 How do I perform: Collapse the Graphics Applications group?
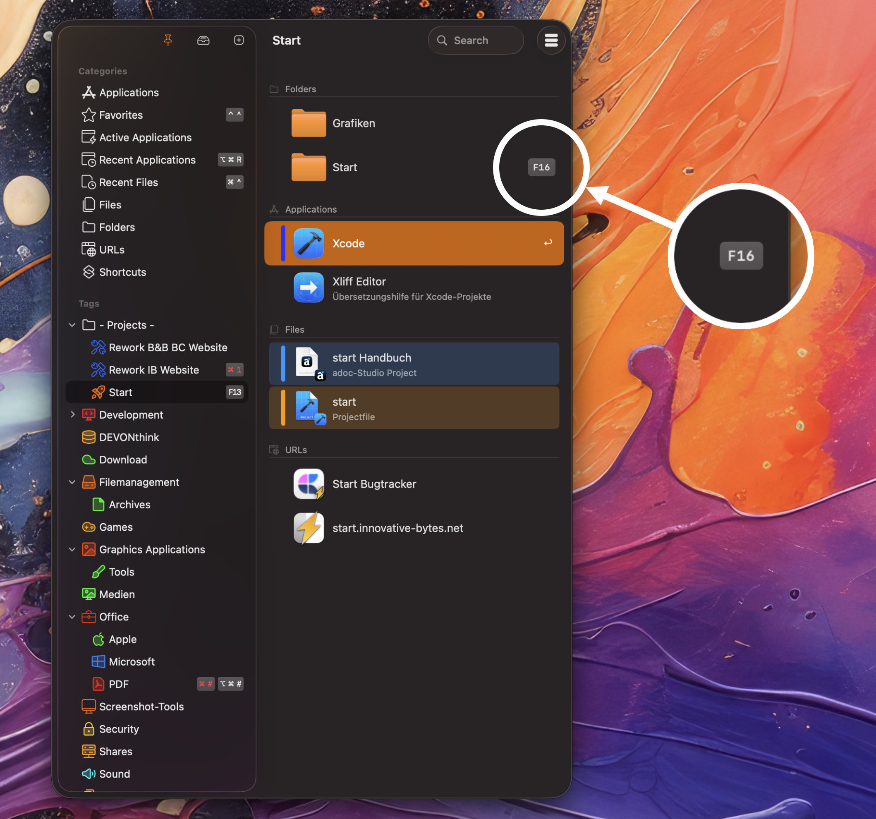pos(72,550)
